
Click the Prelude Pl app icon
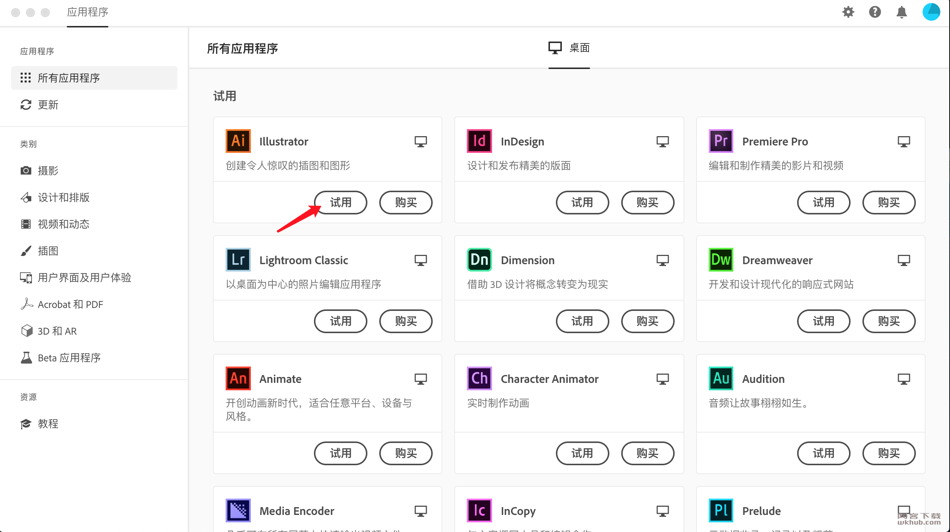[721, 510]
